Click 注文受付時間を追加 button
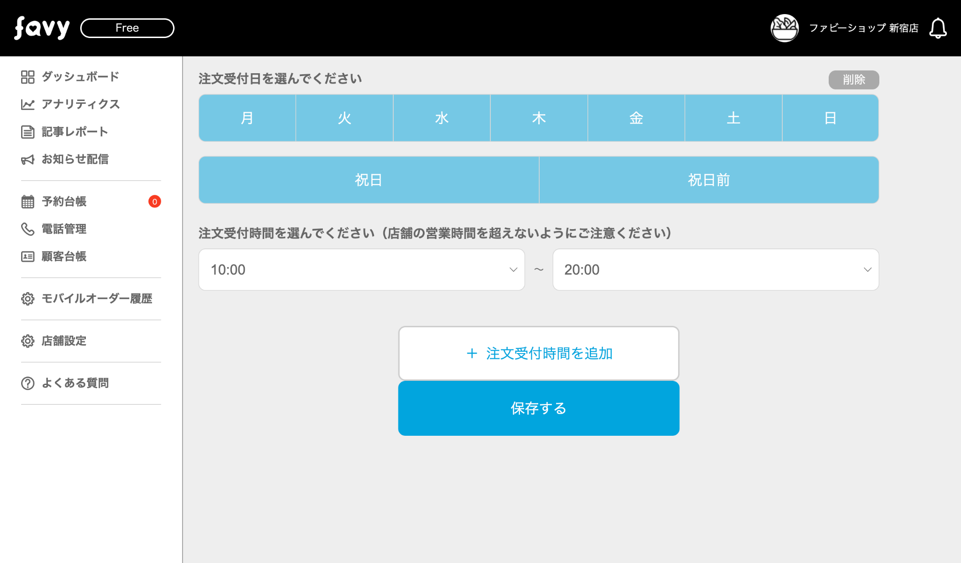Screen dimensions: 961x563 (539, 353)
